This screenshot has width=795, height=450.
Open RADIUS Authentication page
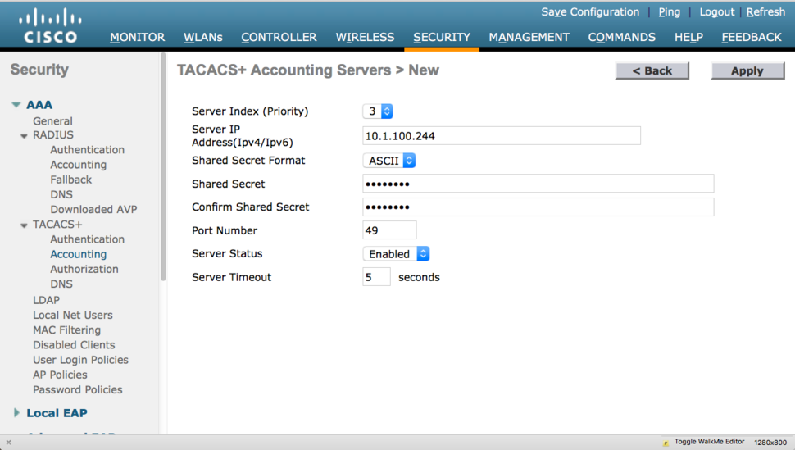[x=87, y=150]
